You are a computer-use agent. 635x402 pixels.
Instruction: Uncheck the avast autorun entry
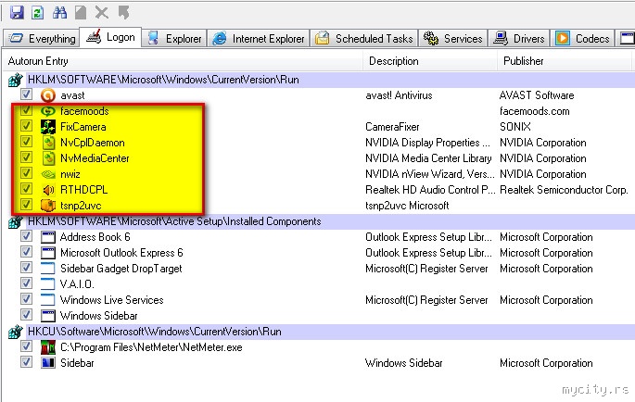tap(27, 95)
